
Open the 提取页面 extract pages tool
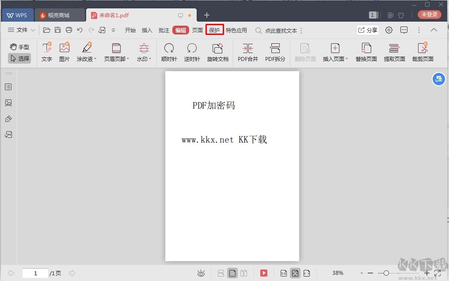394,52
